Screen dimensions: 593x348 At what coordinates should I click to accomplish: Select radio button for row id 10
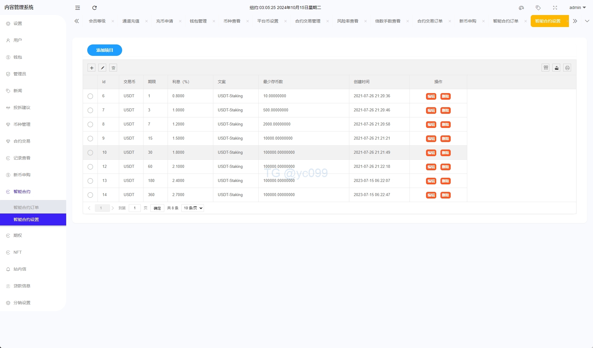coord(90,153)
